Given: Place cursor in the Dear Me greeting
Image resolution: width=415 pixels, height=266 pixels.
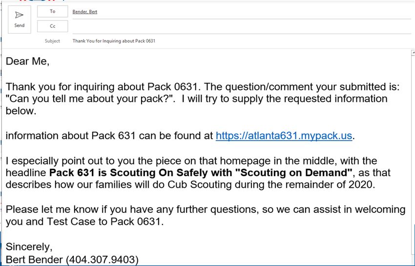Looking at the screenshot, I should [27, 61].
